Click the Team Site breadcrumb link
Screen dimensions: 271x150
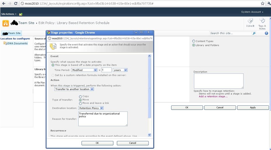tap(26, 23)
